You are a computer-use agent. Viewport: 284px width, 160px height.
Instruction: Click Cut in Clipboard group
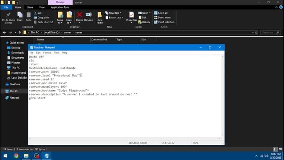tap(38, 13)
